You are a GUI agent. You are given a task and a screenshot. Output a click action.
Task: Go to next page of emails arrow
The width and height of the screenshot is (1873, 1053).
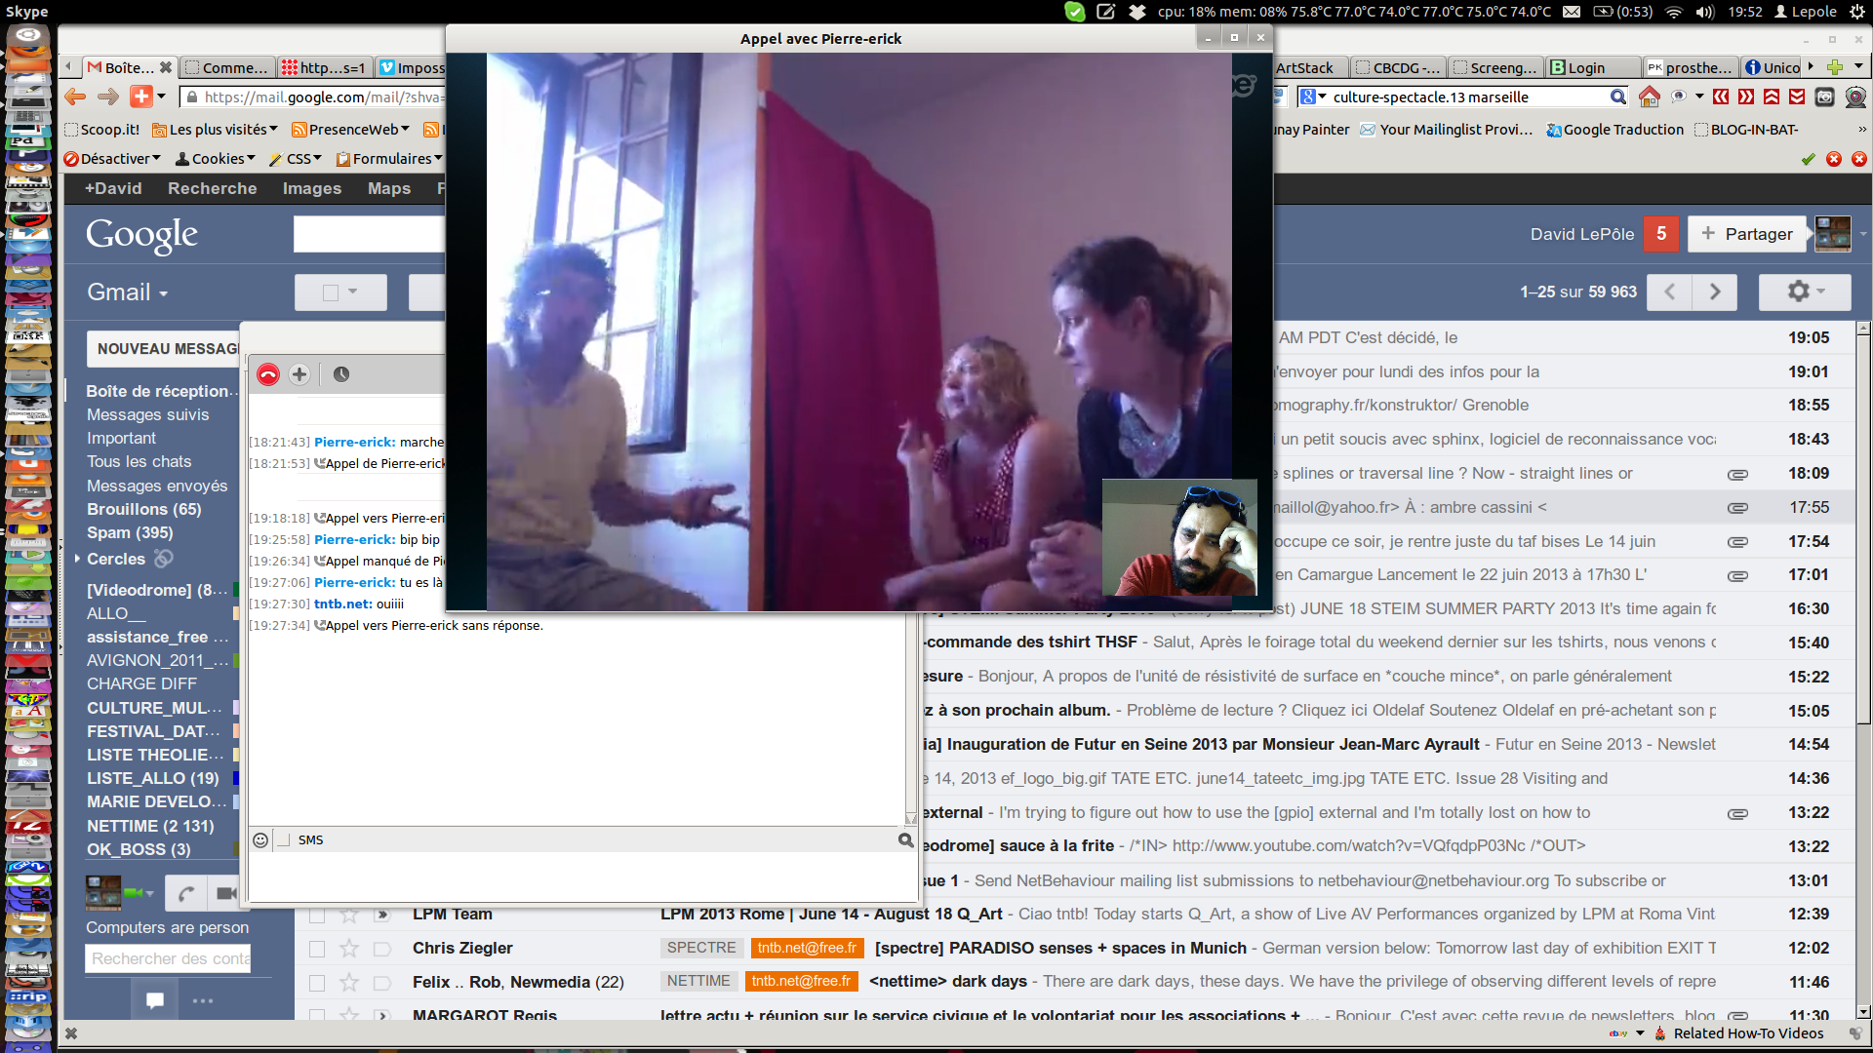click(1715, 292)
